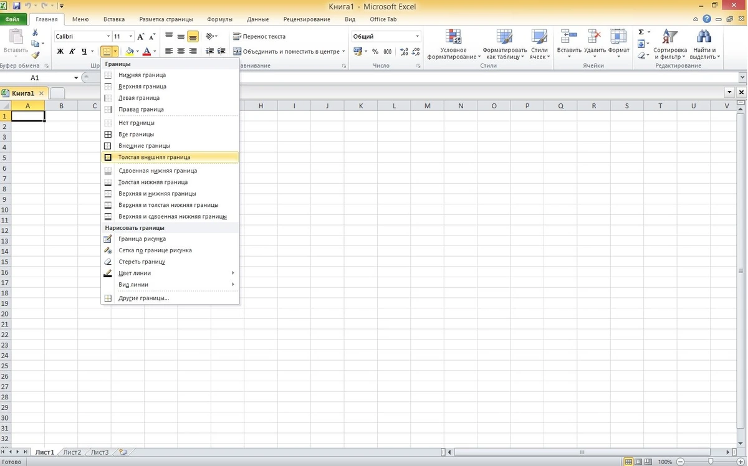Open font color dropdown arrow
Screen dimensions: 748x466
click(x=155, y=52)
